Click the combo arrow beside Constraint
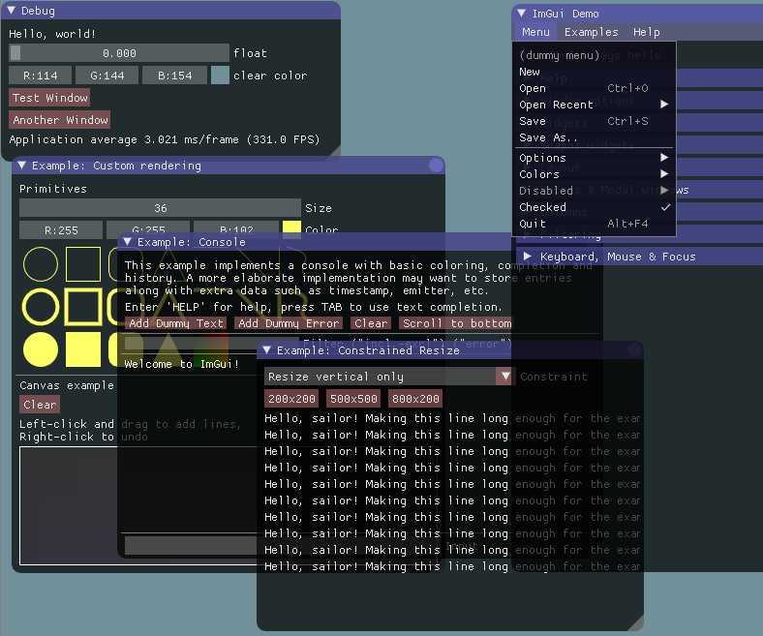763x636 pixels. click(504, 377)
